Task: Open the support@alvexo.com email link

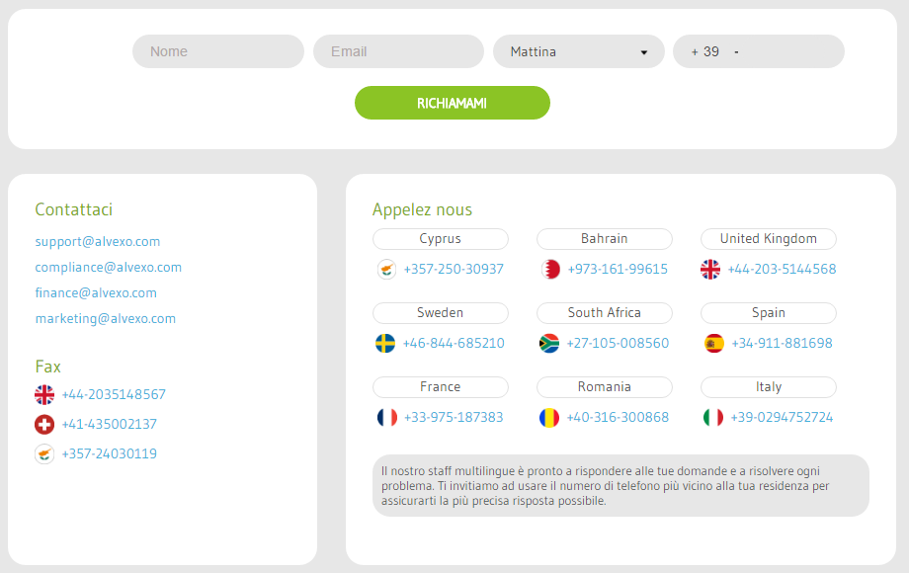Action: pos(98,242)
